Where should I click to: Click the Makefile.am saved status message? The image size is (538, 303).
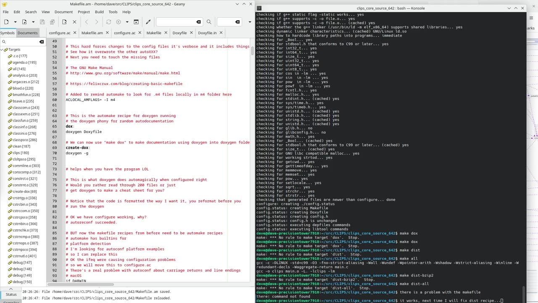(97, 291)
